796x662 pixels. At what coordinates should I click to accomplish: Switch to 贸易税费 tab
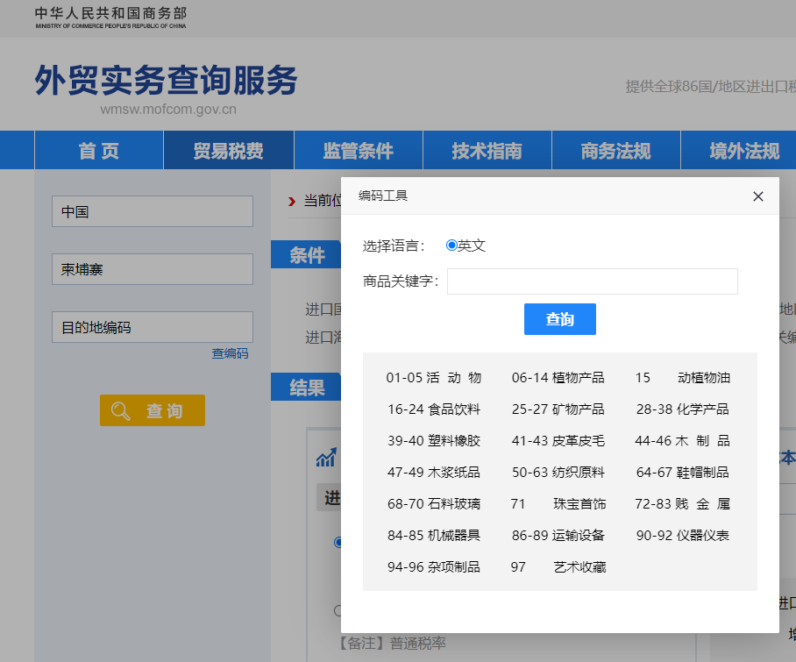[x=229, y=150]
